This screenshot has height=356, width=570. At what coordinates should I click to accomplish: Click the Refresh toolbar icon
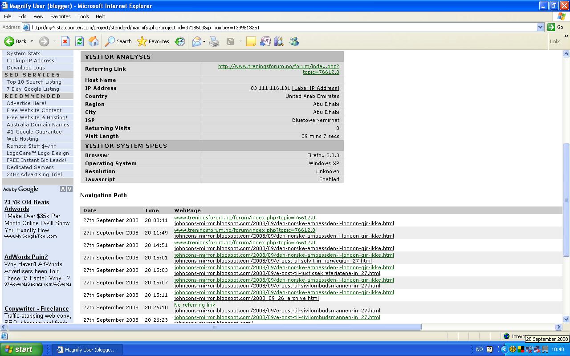[79, 41]
